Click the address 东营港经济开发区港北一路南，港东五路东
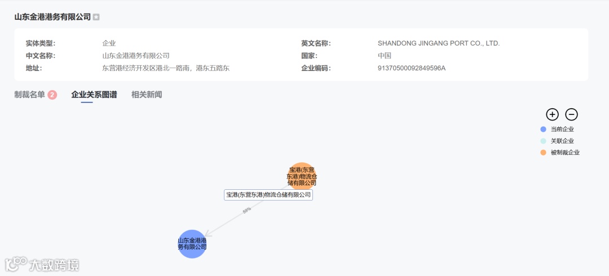This screenshot has height=276, width=609. tap(166, 68)
